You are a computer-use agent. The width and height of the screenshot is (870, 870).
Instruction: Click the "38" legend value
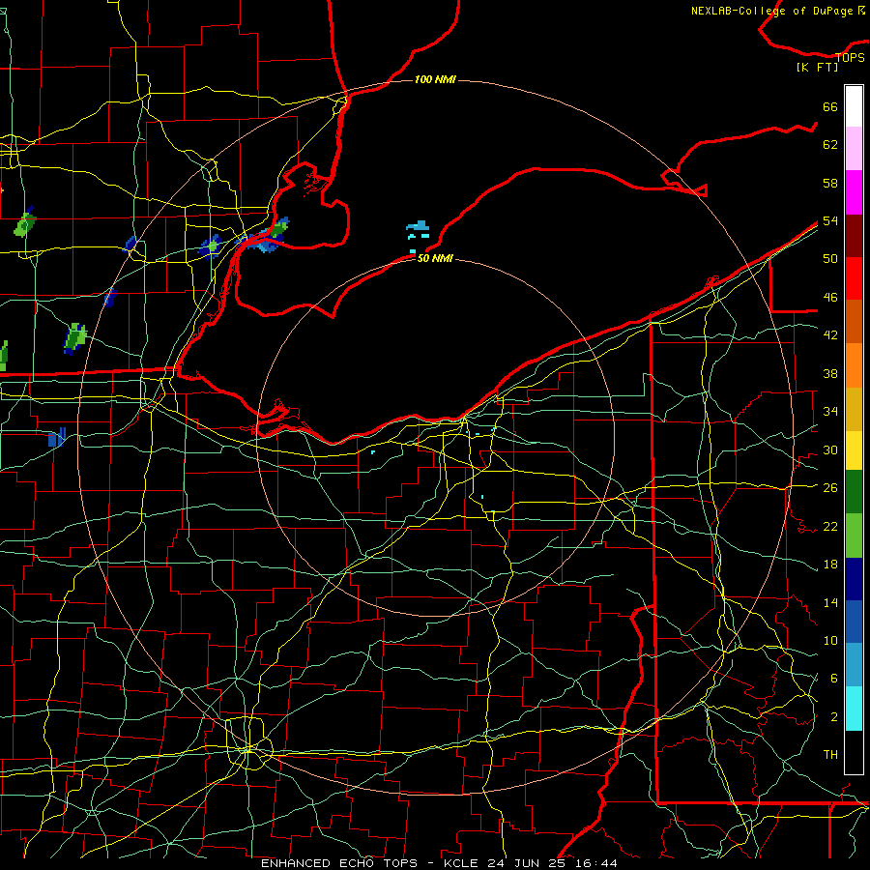(830, 373)
